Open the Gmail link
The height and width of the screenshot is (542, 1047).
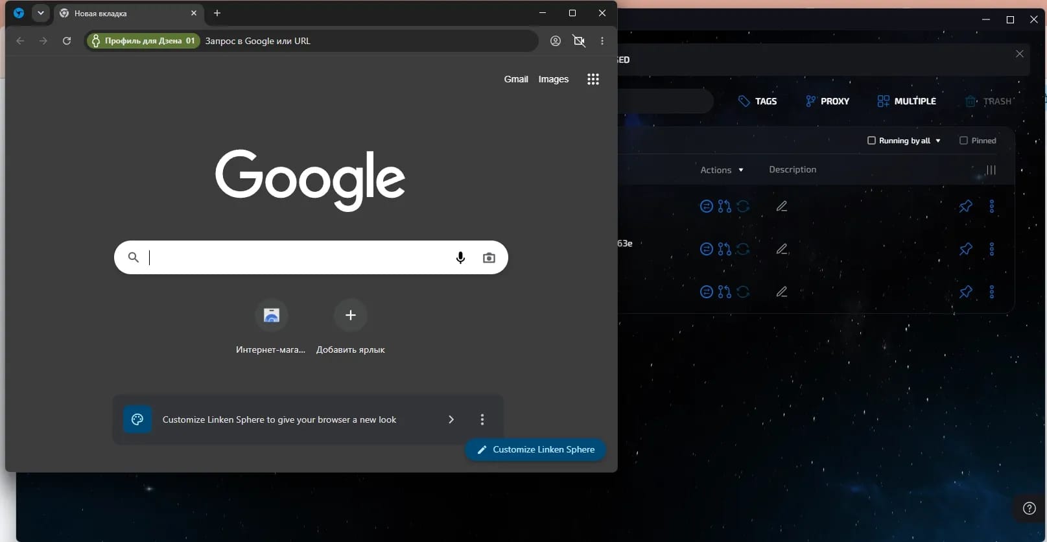tap(516, 79)
